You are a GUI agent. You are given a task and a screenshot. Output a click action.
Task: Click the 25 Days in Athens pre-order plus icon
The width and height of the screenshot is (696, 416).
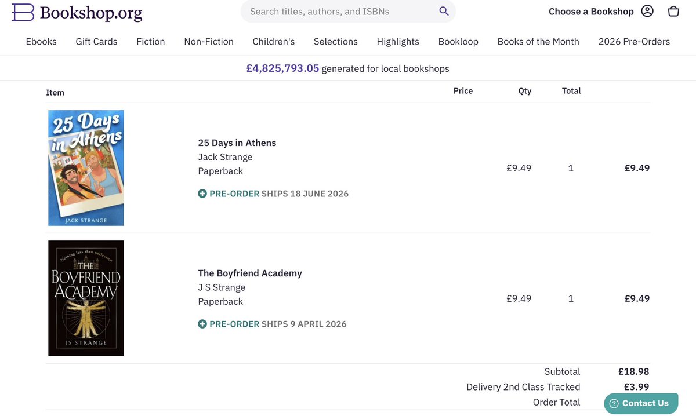pos(202,194)
